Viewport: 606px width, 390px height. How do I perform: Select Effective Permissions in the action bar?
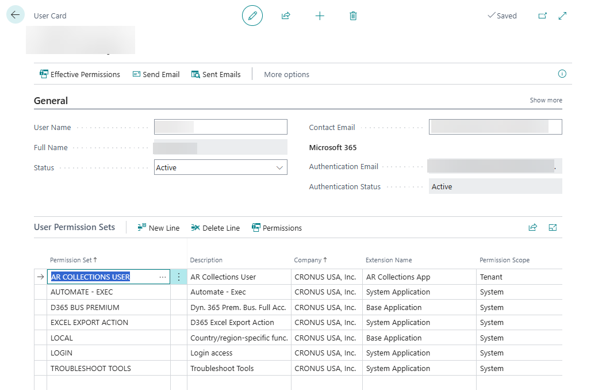(80, 74)
